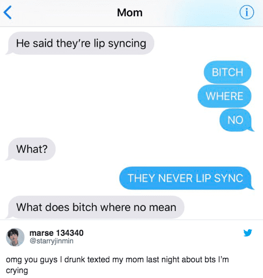Image resolution: width=263 pixels, height=278 pixels.
Task: Tap the word 'mean' in last gray message
Action: (x=163, y=207)
